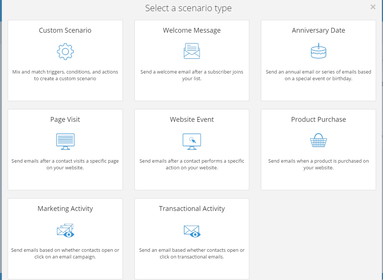383x280 pixels.
Task: Click the gear icon for Custom Scenario
Action: click(65, 52)
